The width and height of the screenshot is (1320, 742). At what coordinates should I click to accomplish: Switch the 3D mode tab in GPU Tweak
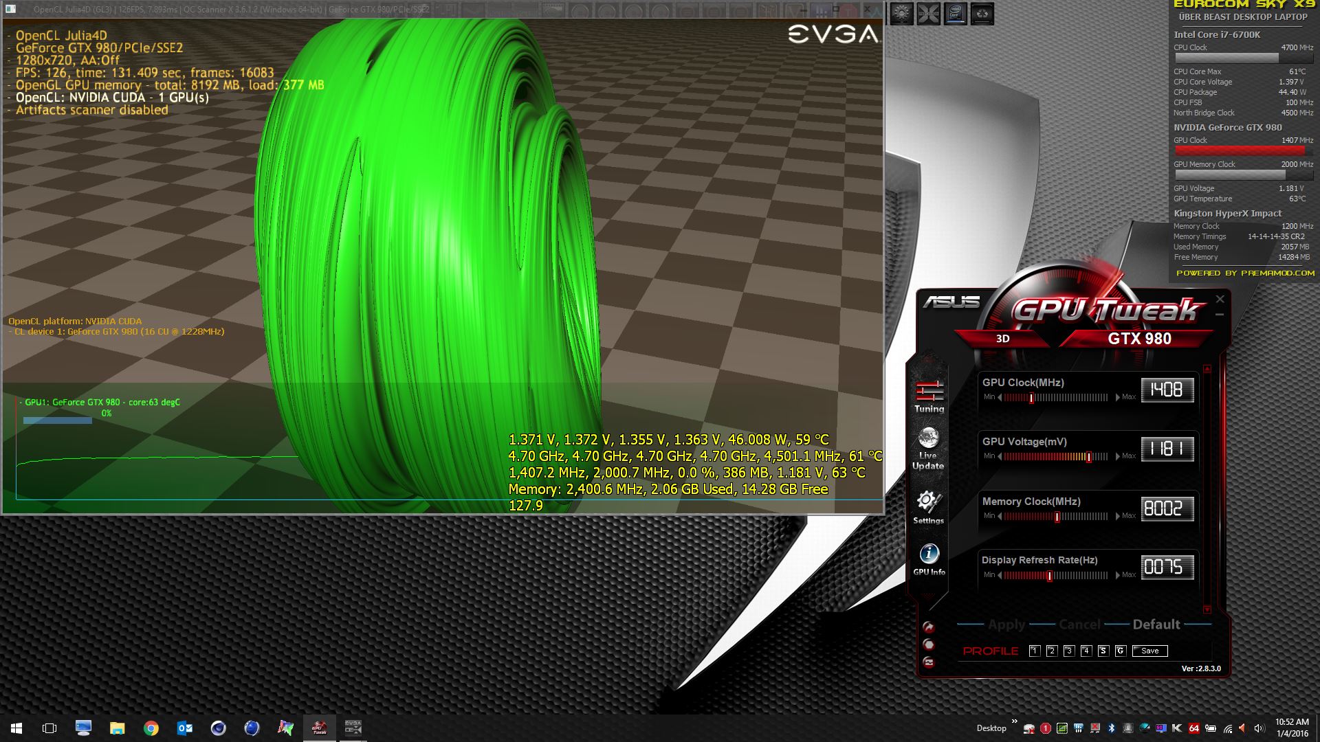tap(1002, 339)
